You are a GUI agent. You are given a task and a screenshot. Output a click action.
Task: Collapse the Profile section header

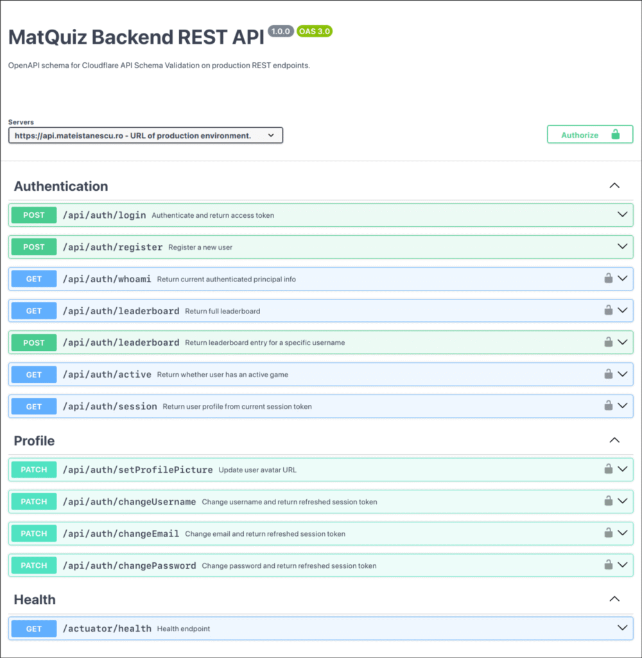(x=614, y=440)
